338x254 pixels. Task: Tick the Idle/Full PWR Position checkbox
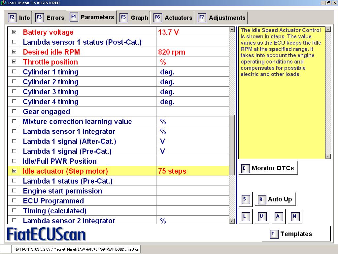[x=14, y=161]
